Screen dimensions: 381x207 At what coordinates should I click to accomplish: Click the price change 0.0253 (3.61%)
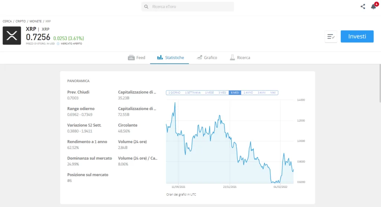point(68,38)
